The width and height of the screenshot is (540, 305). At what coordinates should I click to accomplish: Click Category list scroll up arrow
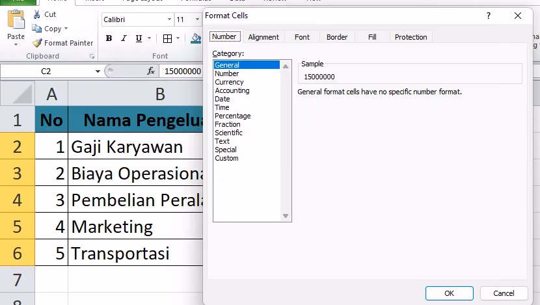286,66
